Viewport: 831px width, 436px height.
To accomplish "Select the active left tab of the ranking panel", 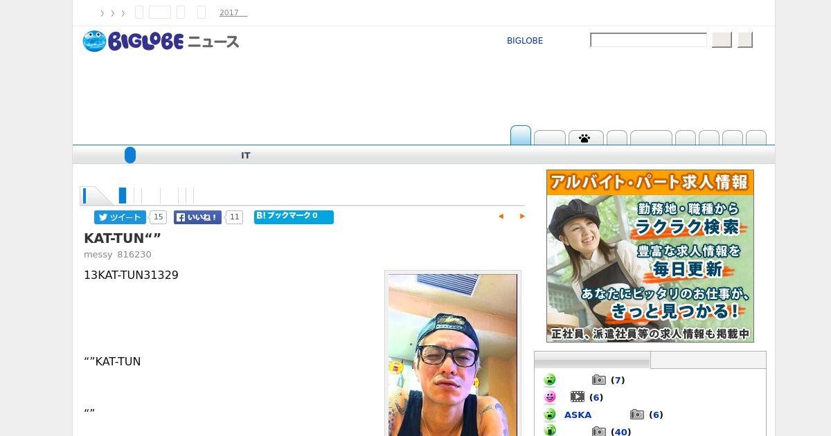I will [592, 360].
